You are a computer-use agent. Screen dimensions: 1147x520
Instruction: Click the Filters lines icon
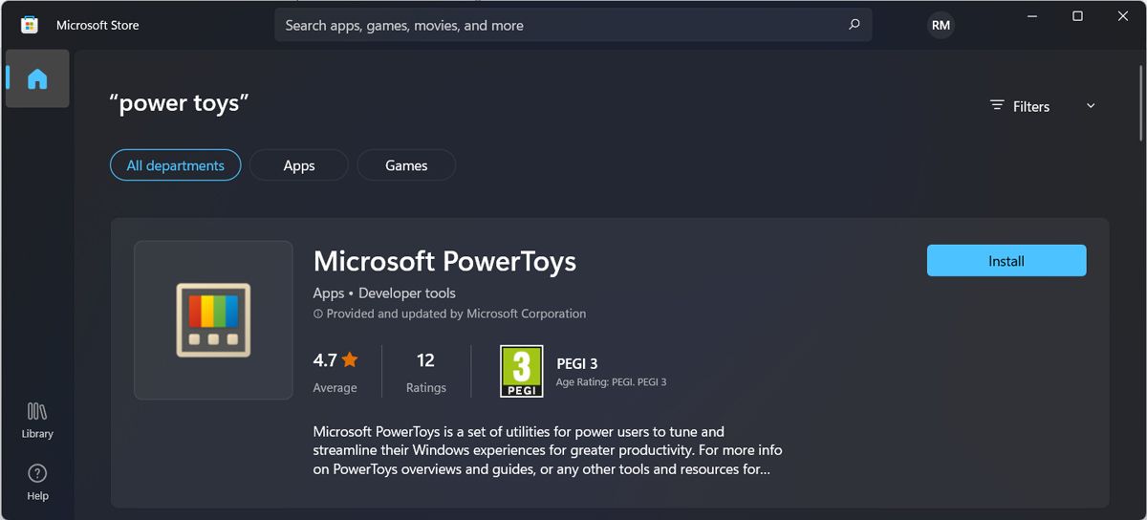997,106
